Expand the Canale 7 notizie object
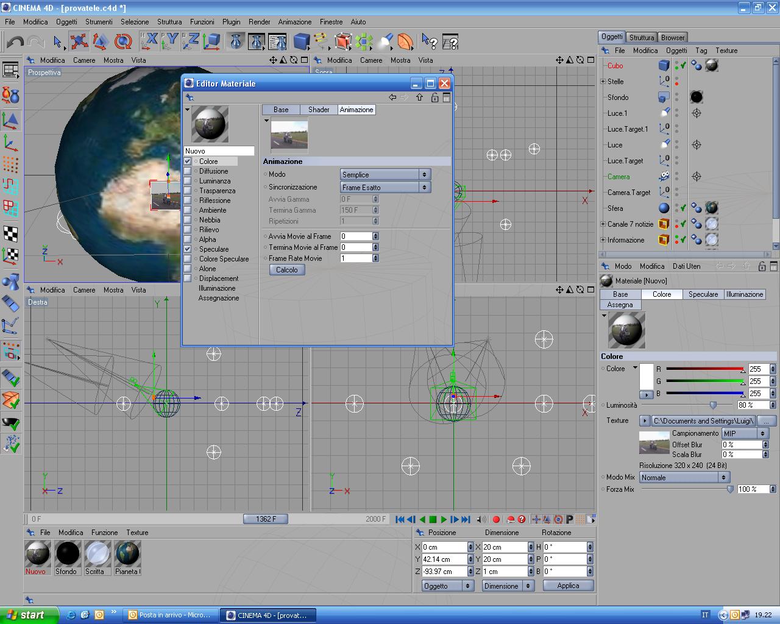Viewport: 780px width, 624px height. point(603,224)
